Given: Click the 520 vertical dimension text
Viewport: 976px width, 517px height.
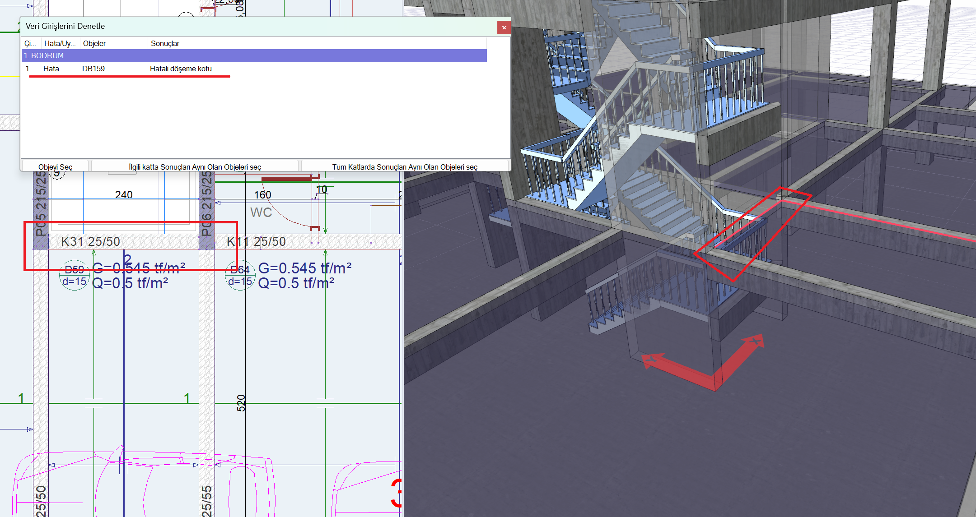Looking at the screenshot, I should [241, 402].
